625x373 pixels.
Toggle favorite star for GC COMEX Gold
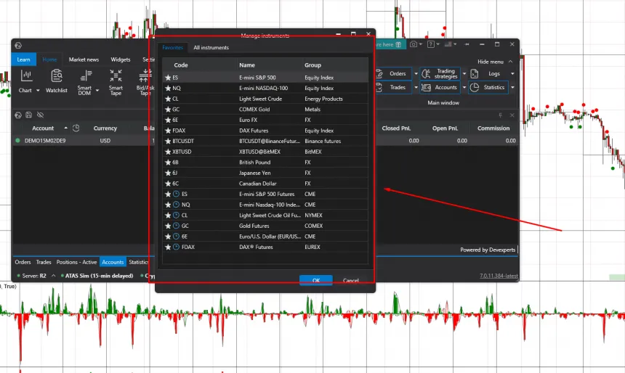tap(168, 110)
